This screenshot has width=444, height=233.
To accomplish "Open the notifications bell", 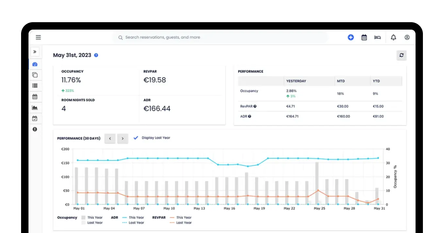I will [393, 37].
